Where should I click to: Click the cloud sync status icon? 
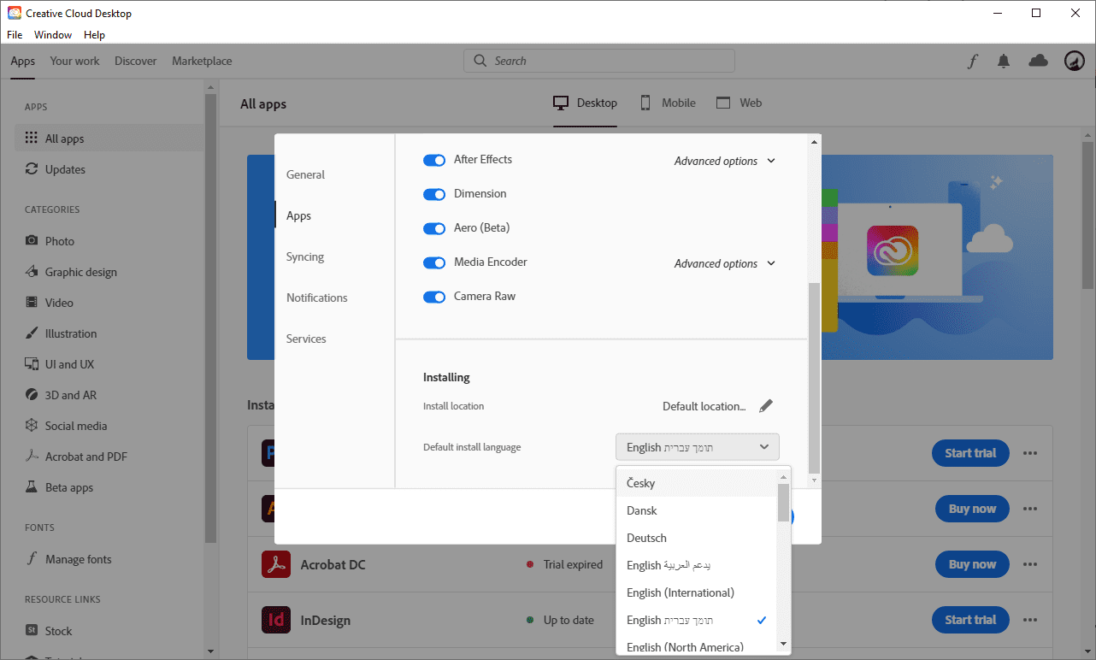[1038, 60]
